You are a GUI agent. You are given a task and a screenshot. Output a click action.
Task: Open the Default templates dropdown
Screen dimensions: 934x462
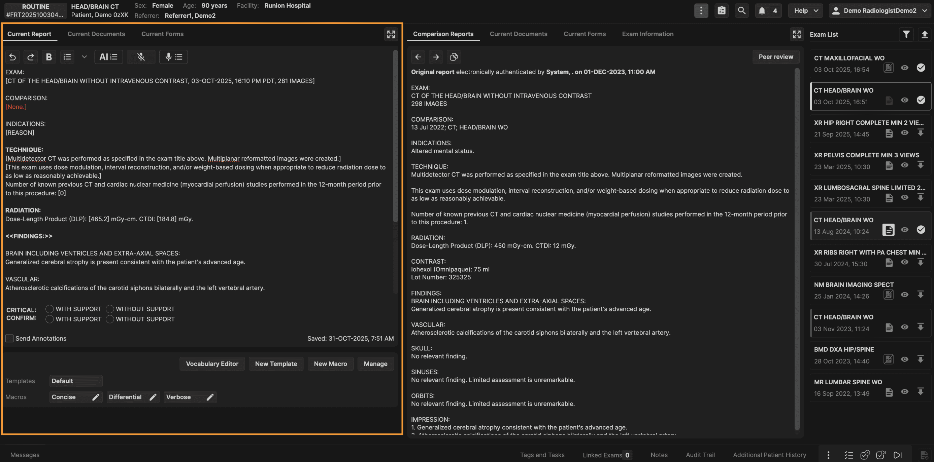point(76,381)
